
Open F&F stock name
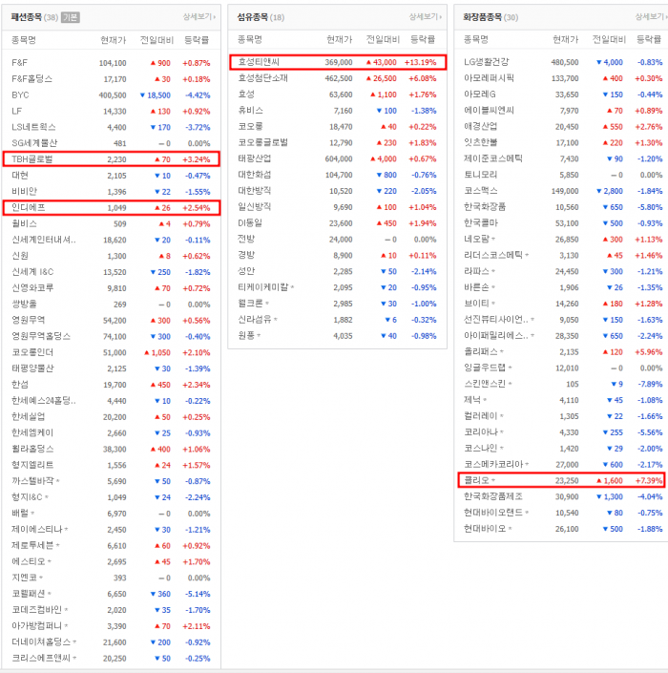[x=19, y=63]
